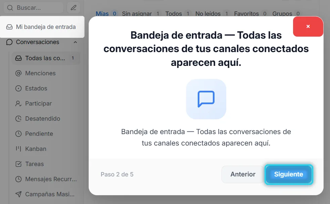
Task: Select the Todos tab
Action: tap(177, 14)
